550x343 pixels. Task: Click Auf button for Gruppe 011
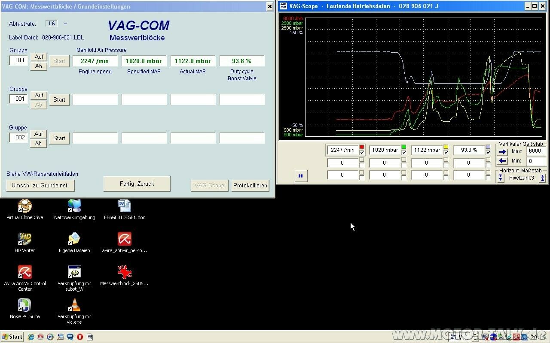tap(39, 57)
